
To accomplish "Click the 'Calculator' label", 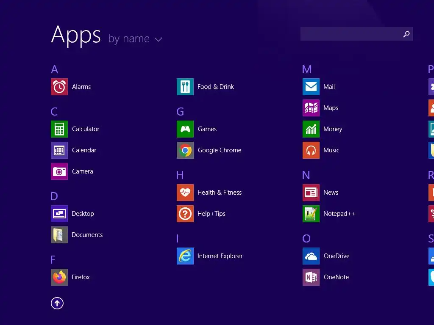I will [86, 129].
